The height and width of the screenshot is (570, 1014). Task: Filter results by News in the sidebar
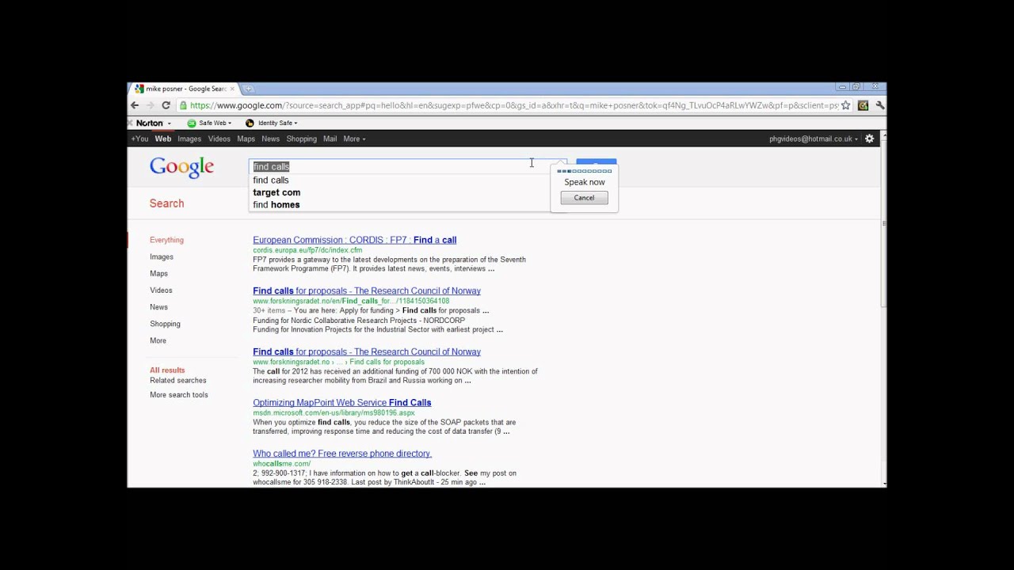(x=158, y=307)
